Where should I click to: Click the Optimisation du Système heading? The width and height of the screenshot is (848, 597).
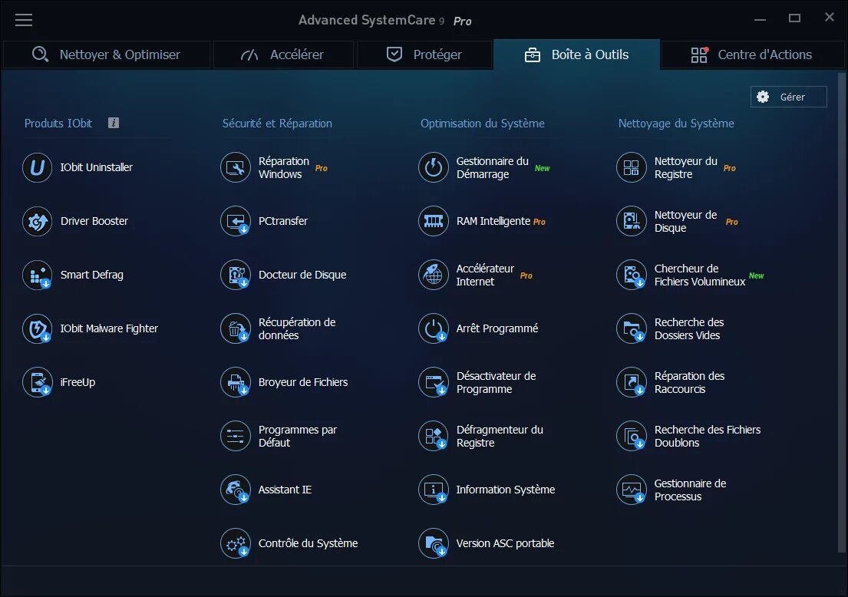(x=483, y=124)
